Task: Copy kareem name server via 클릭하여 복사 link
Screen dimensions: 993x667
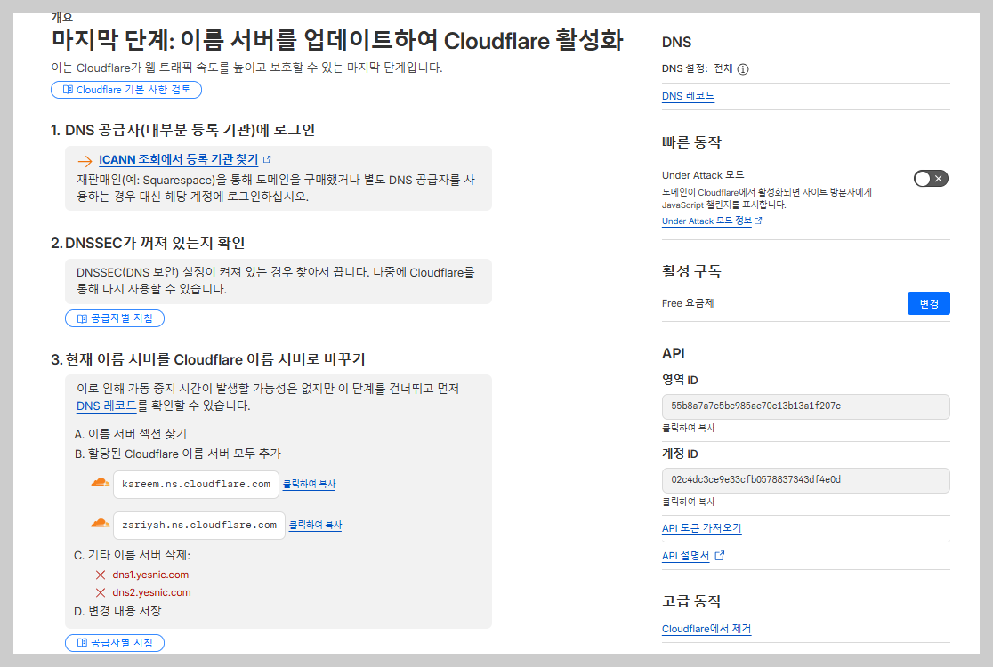Action: 309,484
